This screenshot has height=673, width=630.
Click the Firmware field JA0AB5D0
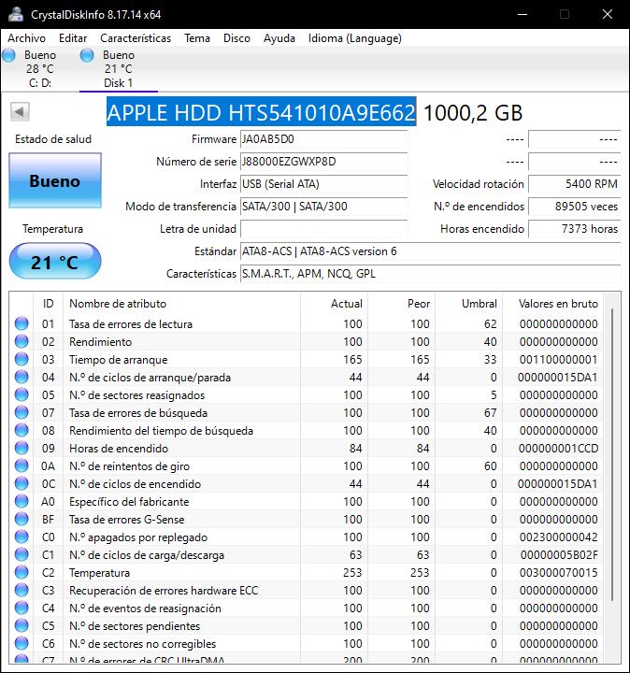tap(323, 139)
